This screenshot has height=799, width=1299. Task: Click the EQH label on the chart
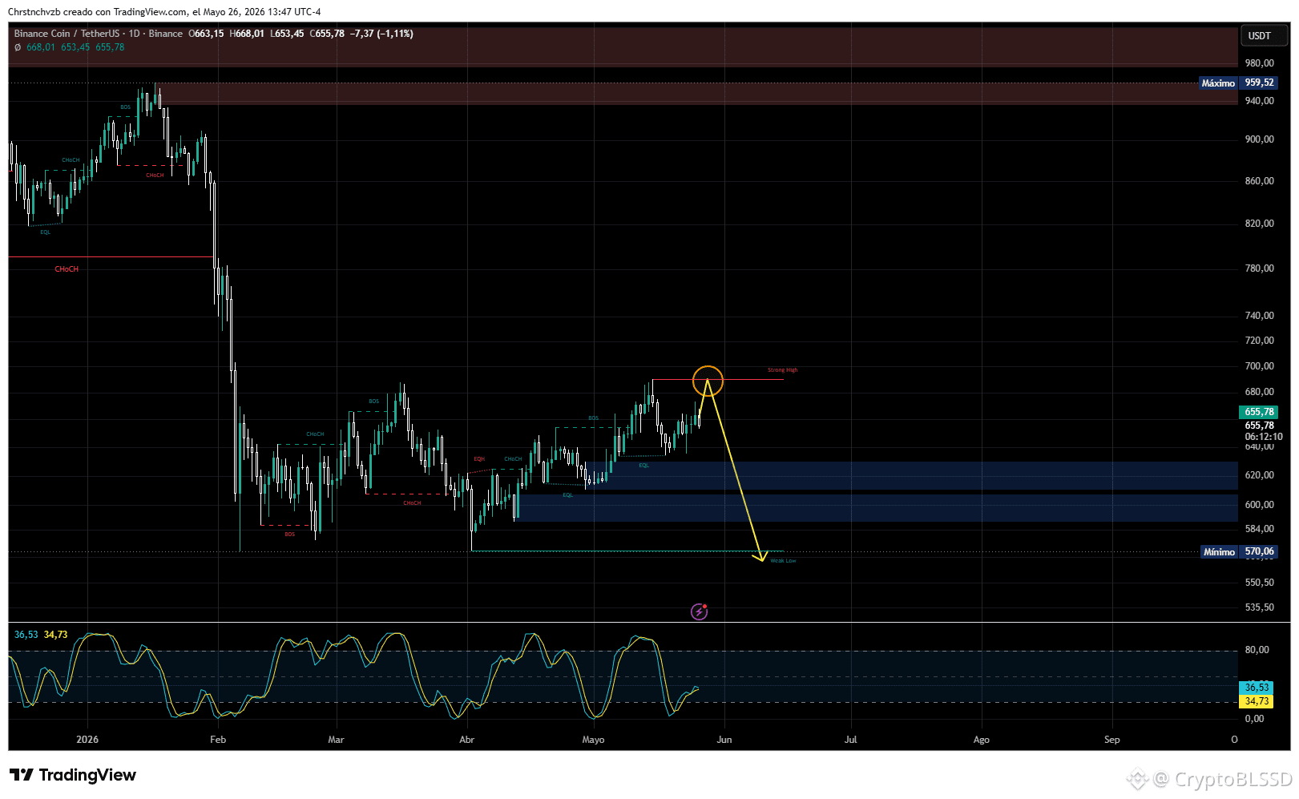click(x=479, y=459)
